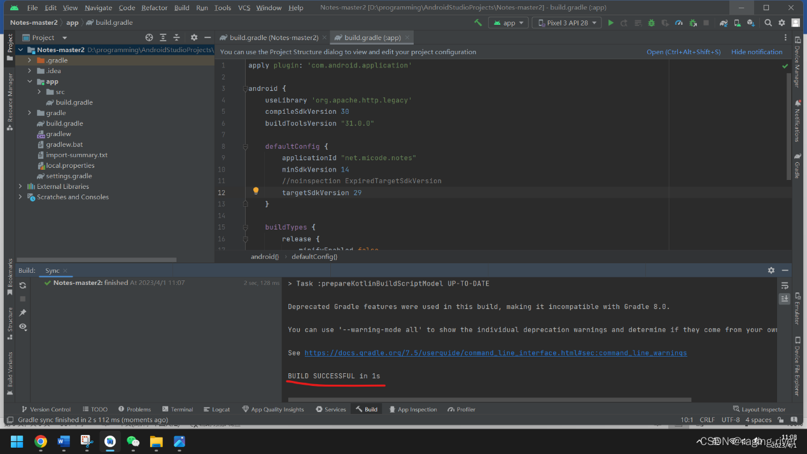Hide the Build panel with minus icon
Screen dimensions: 807x454
point(785,270)
